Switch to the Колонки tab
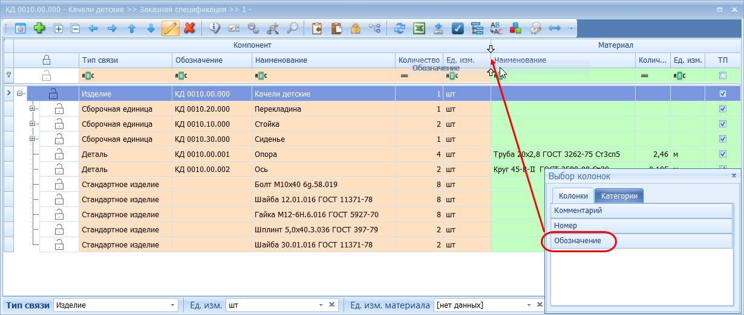 coord(573,196)
